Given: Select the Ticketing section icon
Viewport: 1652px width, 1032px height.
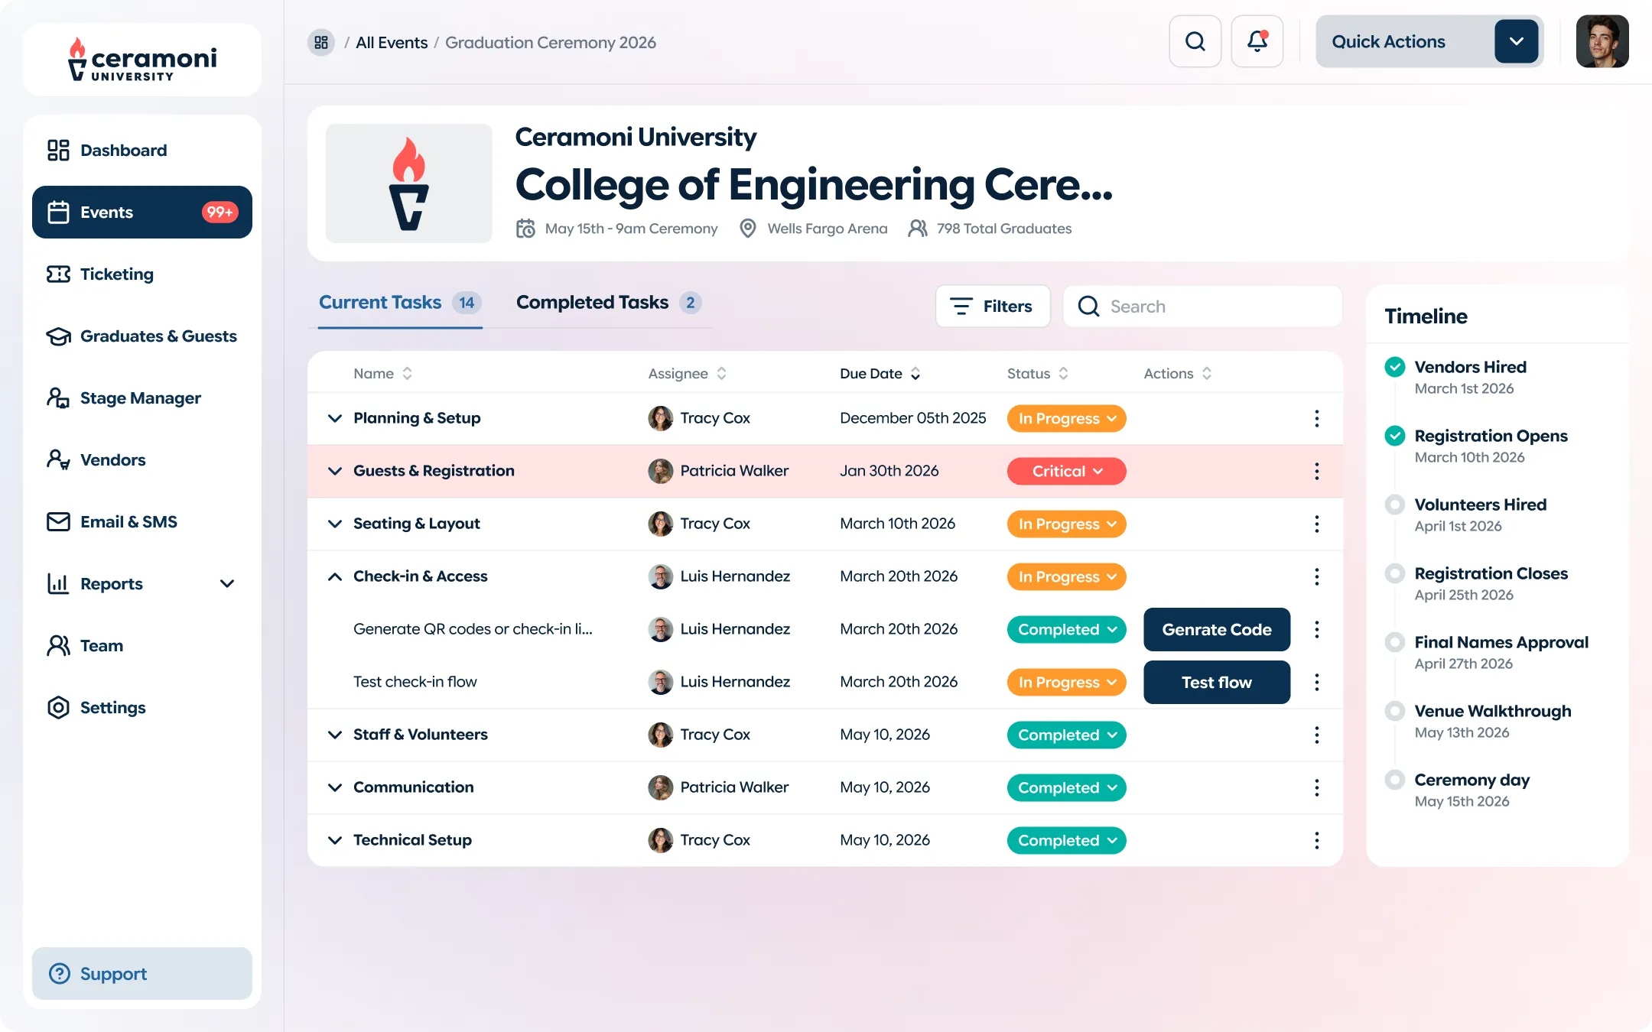Looking at the screenshot, I should coord(57,274).
